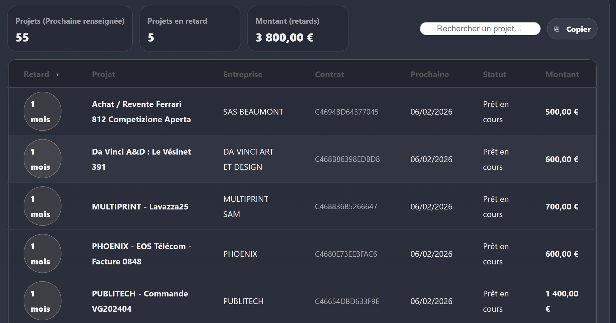
Task: Click the 1 mois badge for MULTIPRINT row
Action: tap(42, 206)
